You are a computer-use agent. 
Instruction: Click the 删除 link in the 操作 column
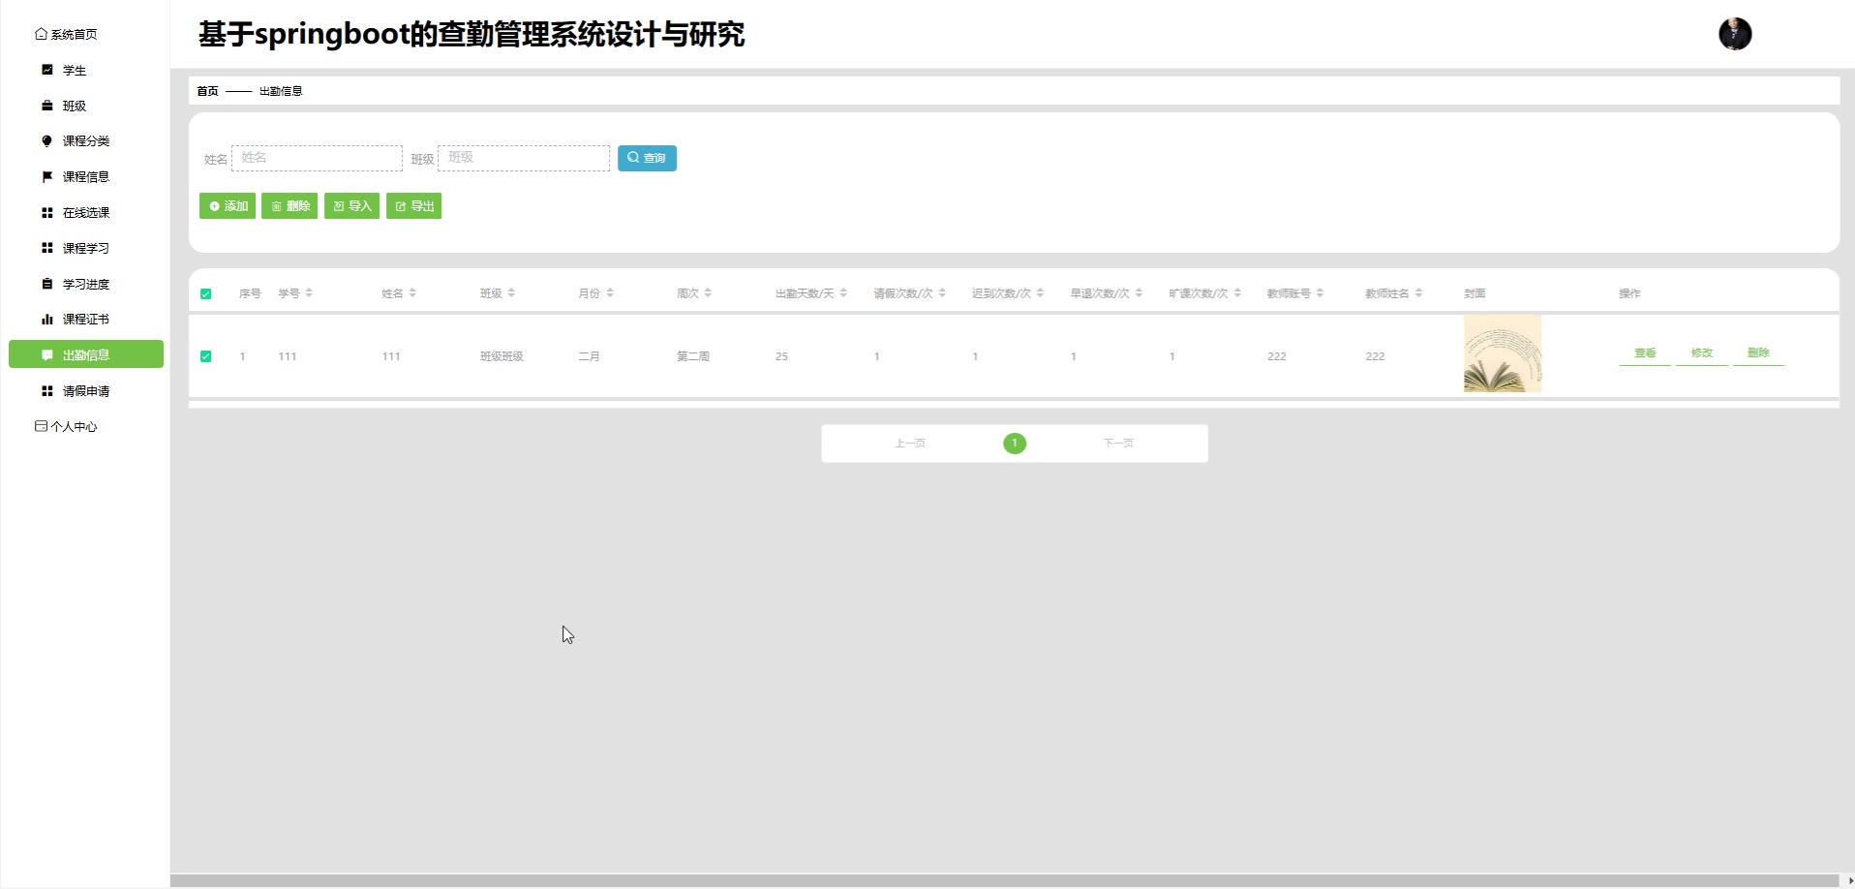(1758, 353)
